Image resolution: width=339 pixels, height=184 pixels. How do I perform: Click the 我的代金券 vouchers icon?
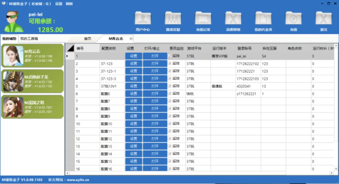click(x=263, y=19)
